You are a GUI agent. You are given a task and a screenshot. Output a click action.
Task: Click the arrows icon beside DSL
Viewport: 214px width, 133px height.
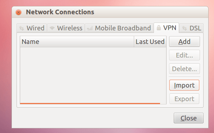pyautogui.click(x=185, y=28)
